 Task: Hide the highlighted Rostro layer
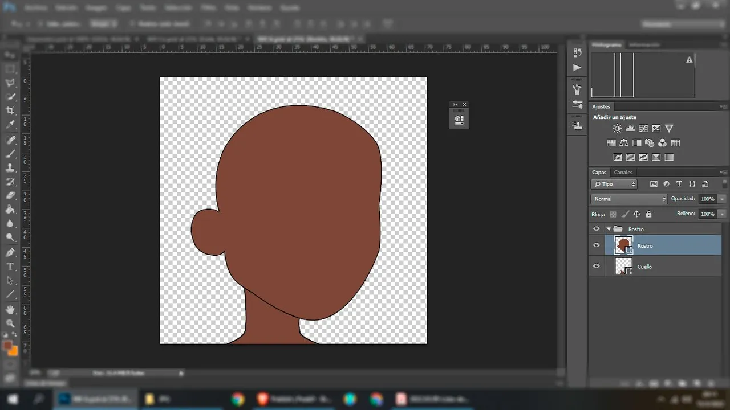click(x=597, y=245)
